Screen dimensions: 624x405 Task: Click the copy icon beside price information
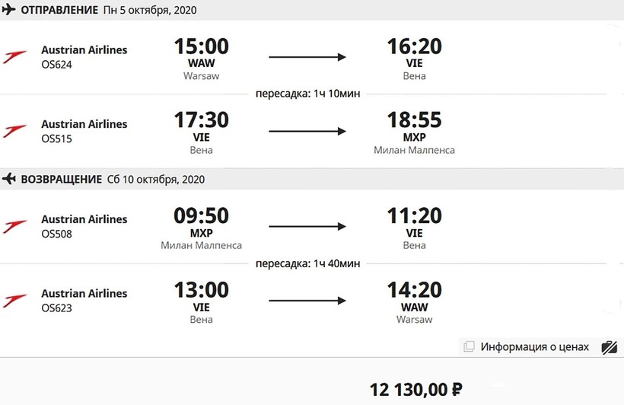[470, 347]
